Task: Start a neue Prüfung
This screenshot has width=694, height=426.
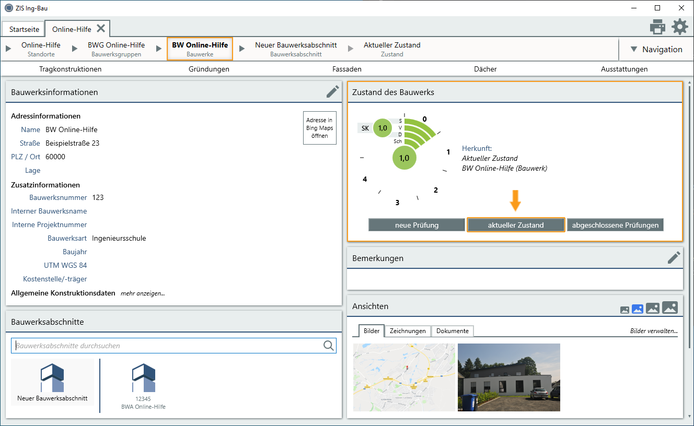Action: pos(417,225)
